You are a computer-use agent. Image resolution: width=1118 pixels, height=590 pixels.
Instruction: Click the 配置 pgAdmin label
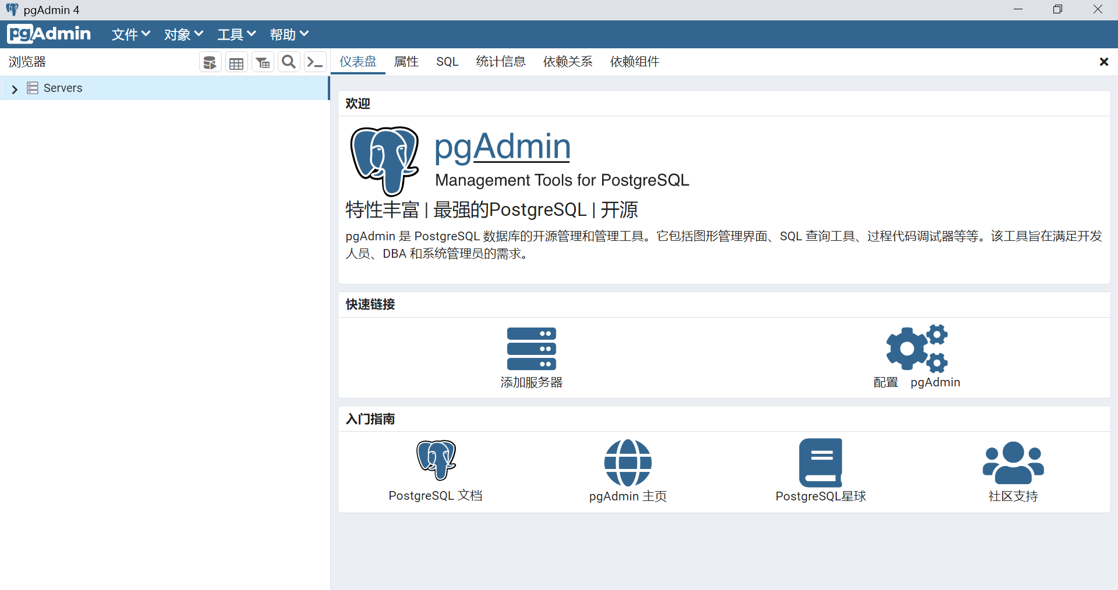coord(917,382)
